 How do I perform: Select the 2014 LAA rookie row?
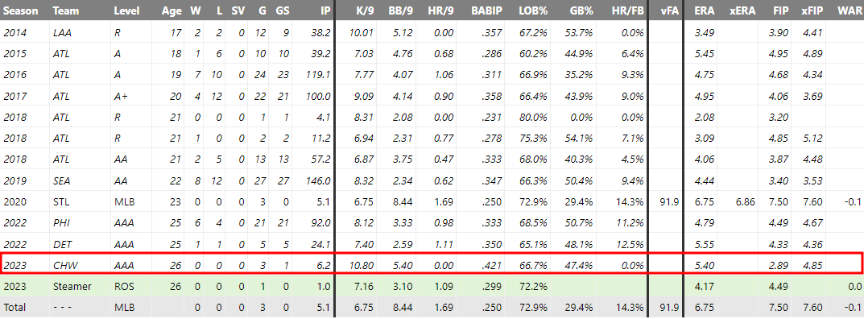[x=432, y=32]
